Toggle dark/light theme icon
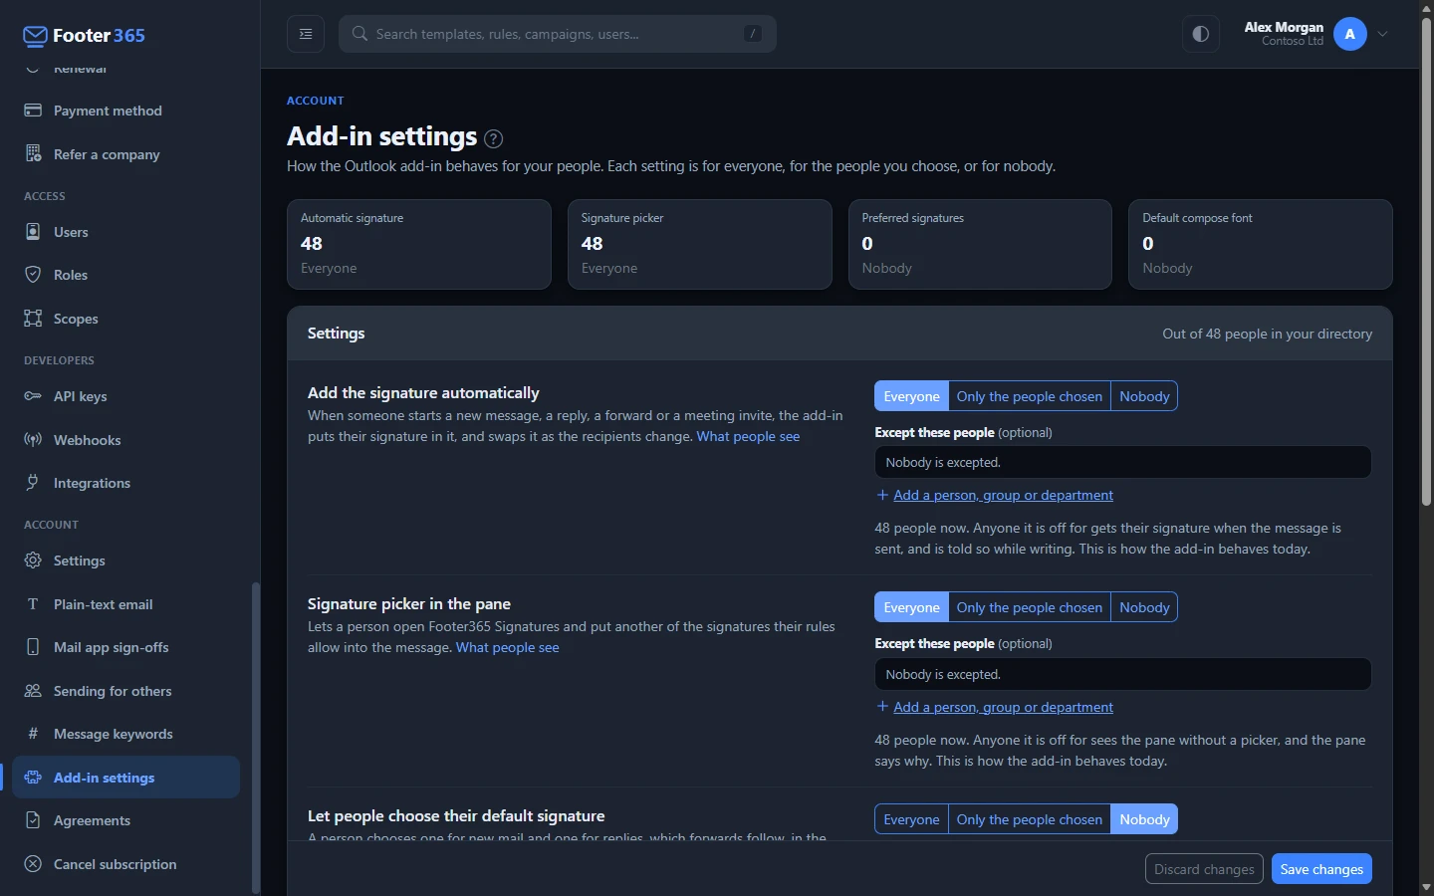The height and width of the screenshot is (896, 1434). pyautogui.click(x=1201, y=34)
